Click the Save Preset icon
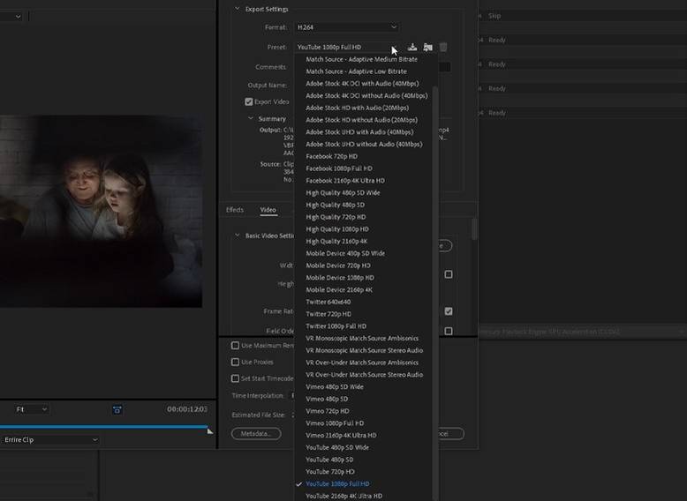The width and height of the screenshot is (687, 501). [412, 48]
